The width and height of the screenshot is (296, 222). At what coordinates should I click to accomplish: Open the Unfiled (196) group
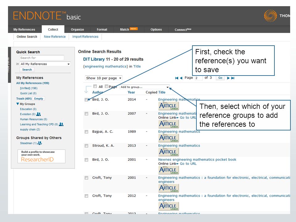[29, 88]
